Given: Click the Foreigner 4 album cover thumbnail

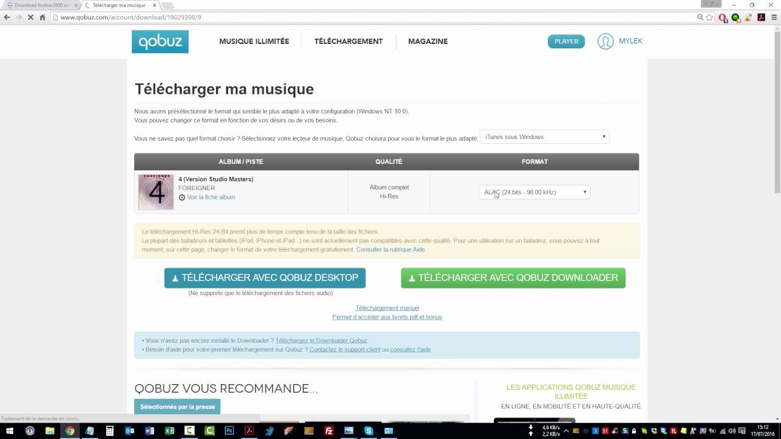Looking at the screenshot, I should point(156,192).
